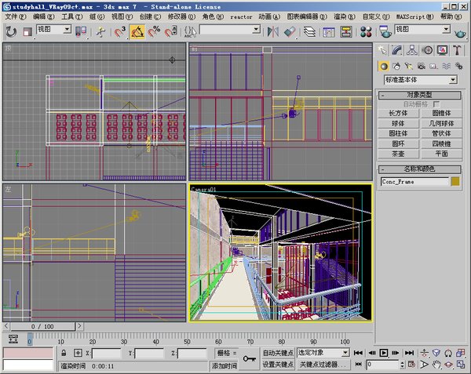Click the 茶壶 button
Viewport: 471px width, 374px height.
[398, 154]
